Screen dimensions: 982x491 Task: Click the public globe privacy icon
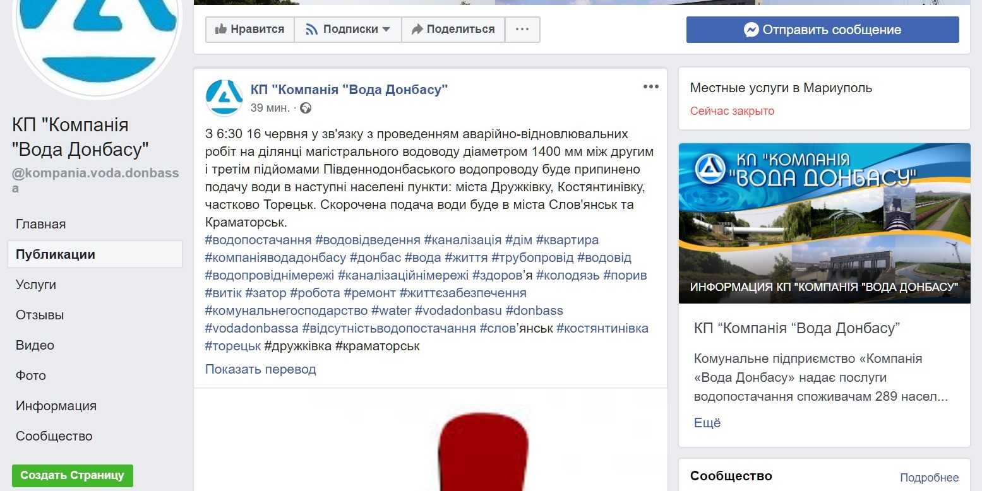(306, 108)
